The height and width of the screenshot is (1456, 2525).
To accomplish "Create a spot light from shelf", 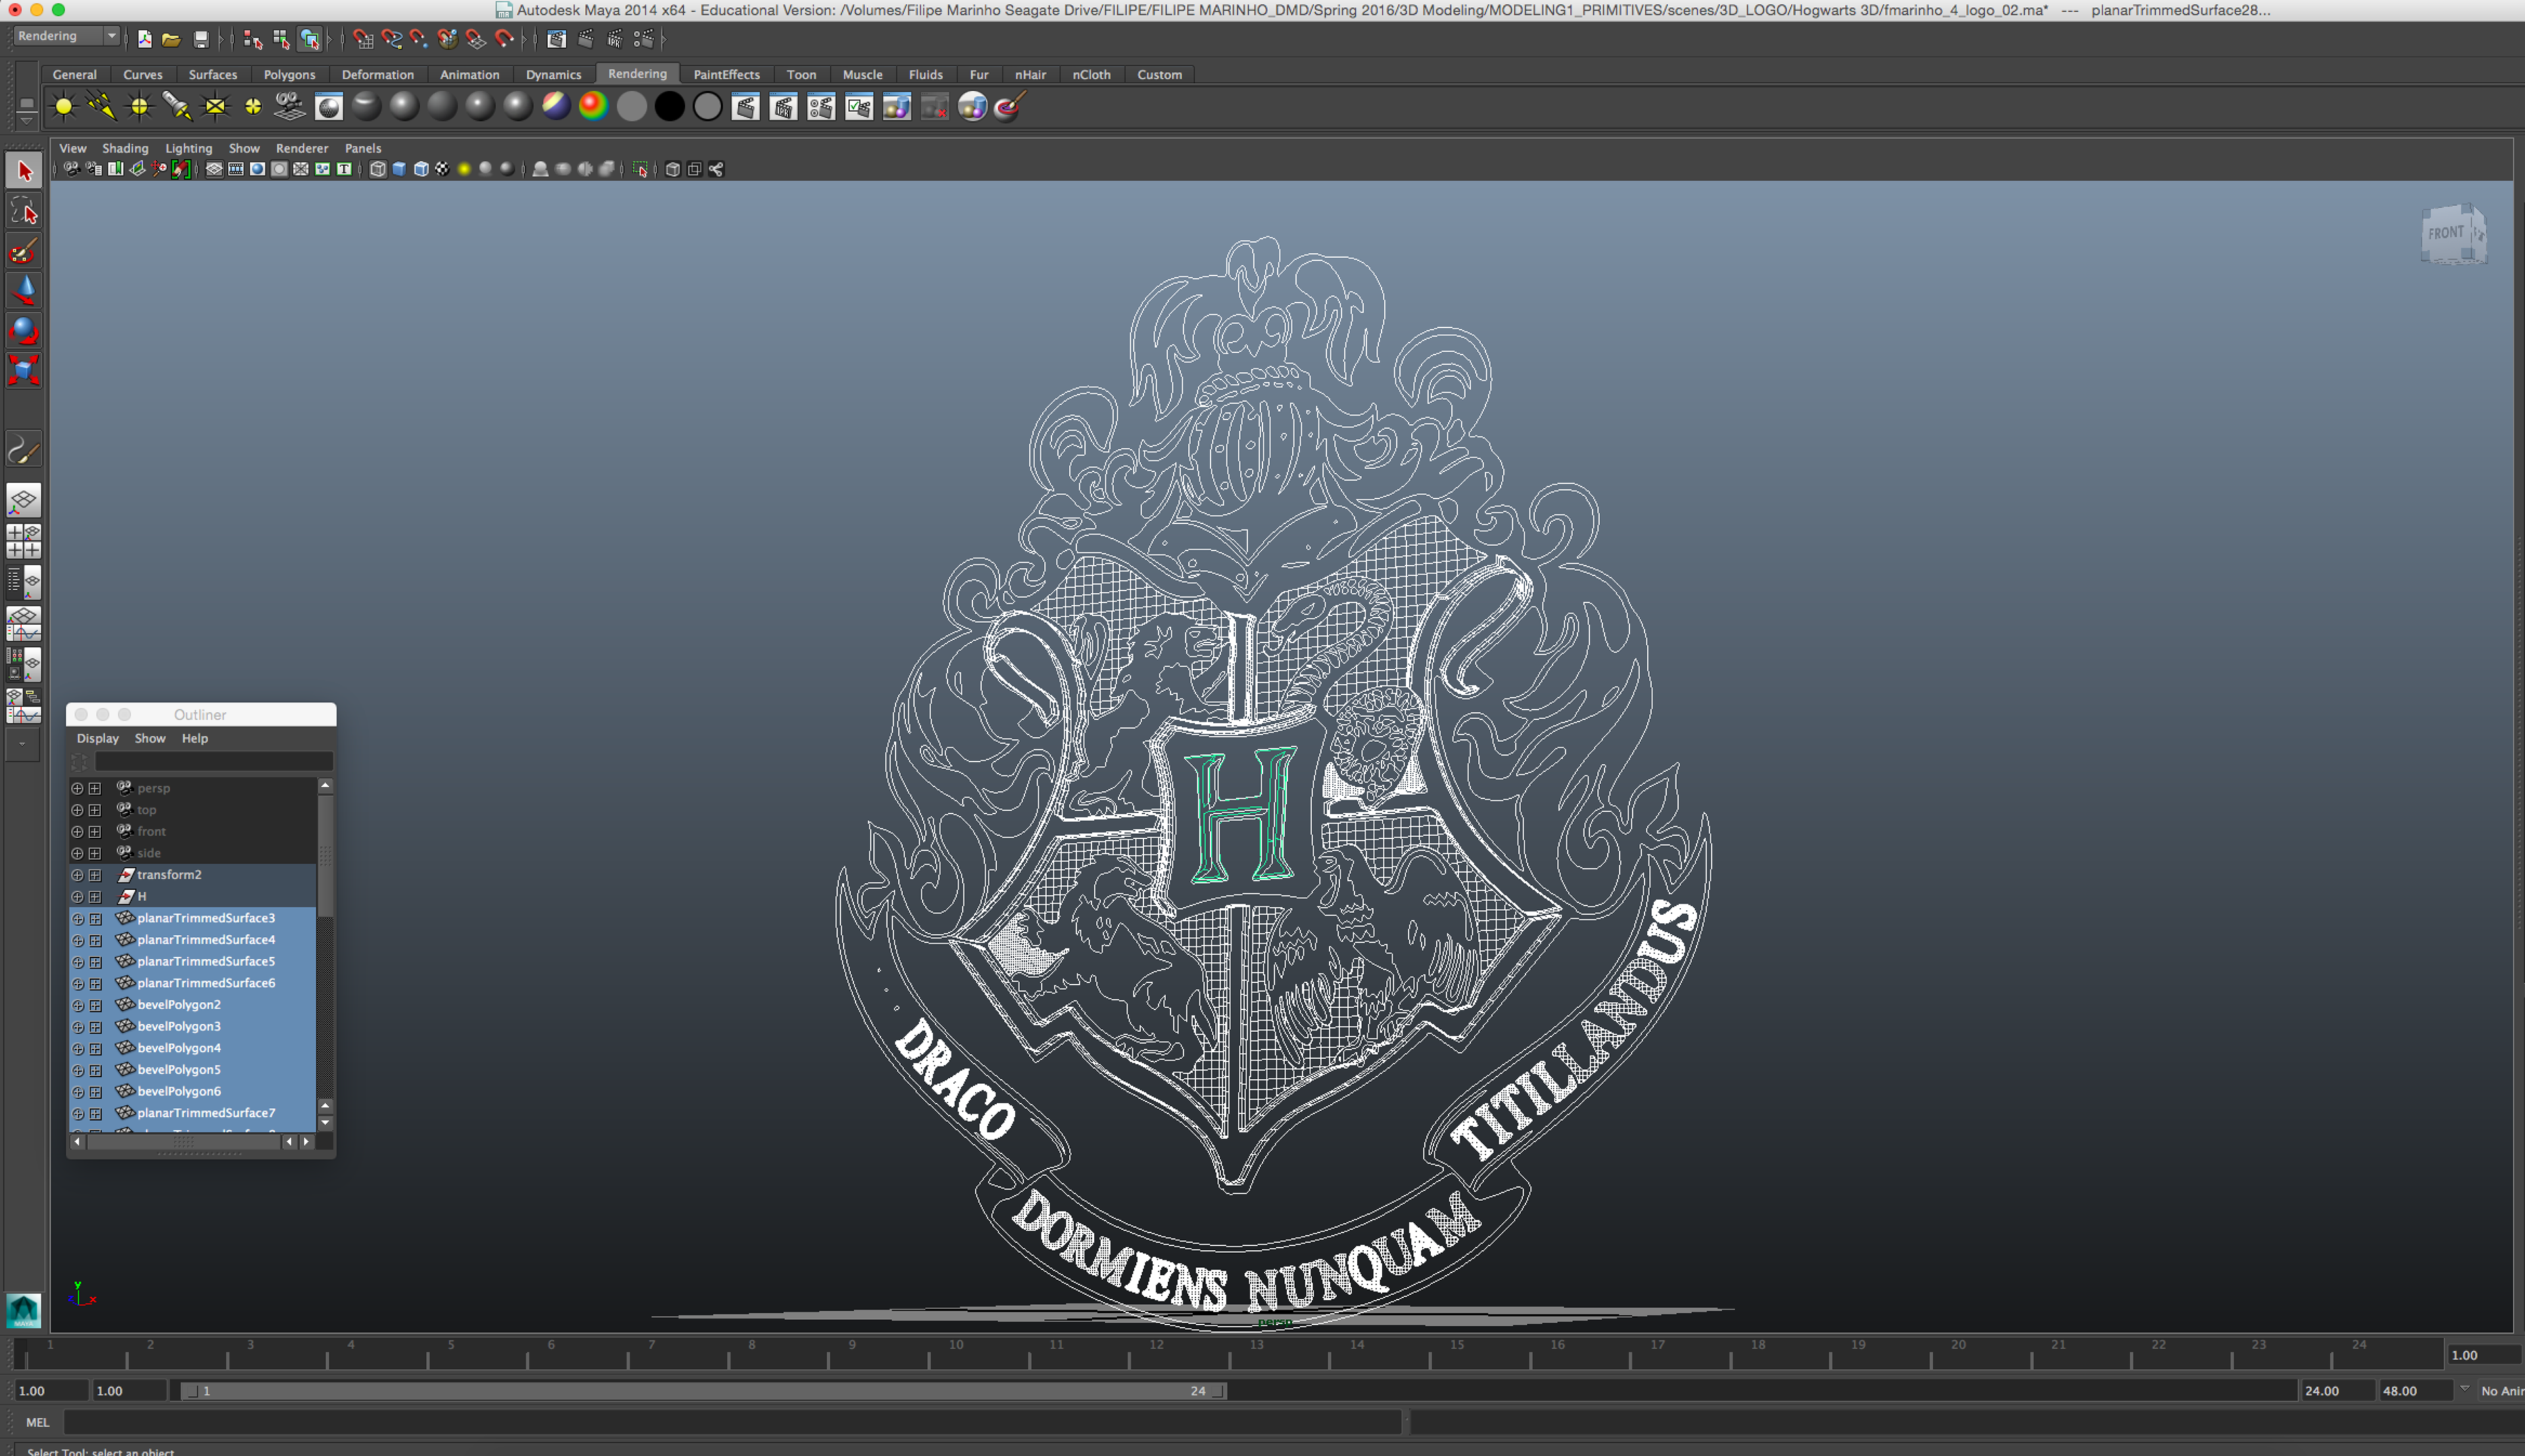I will [177, 106].
